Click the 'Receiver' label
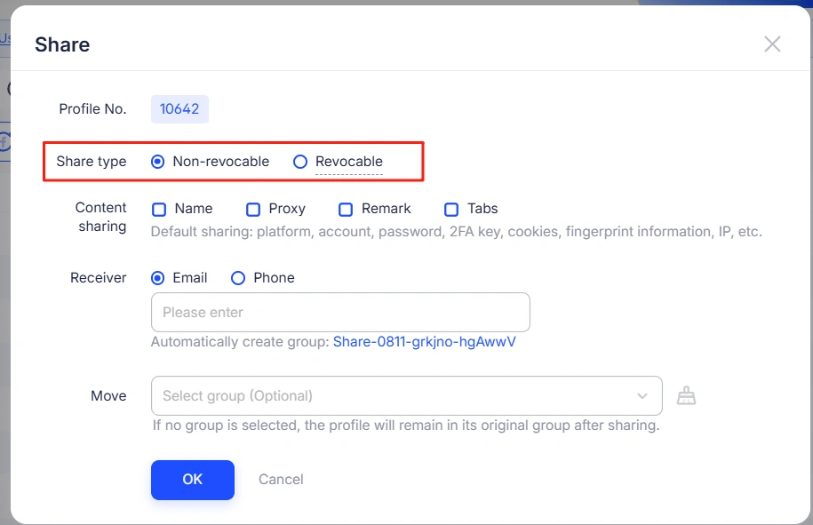 99,278
